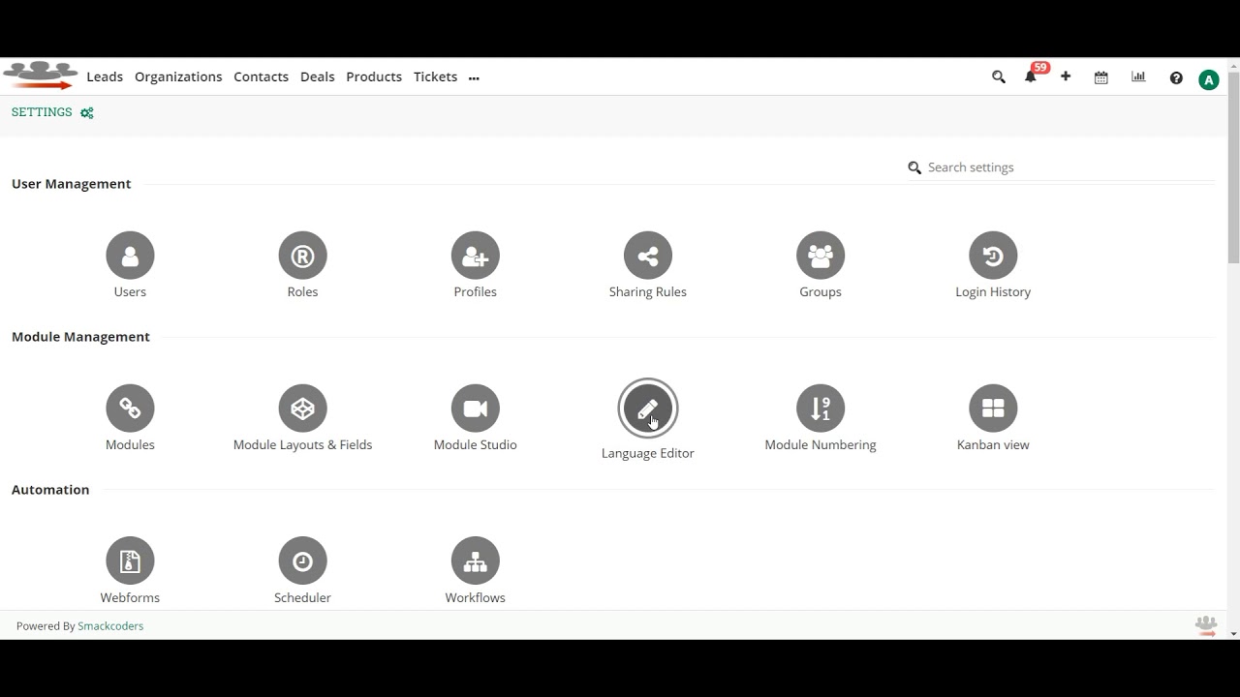Click the footer logo icon

point(1206,625)
